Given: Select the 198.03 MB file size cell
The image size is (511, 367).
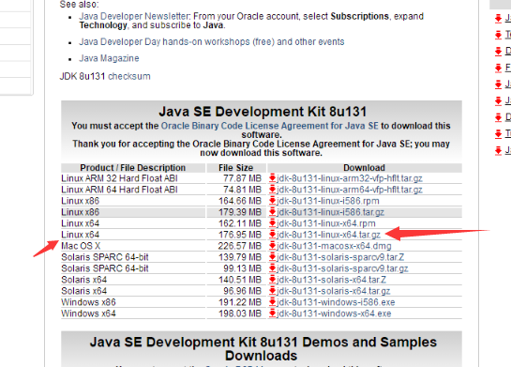Looking at the screenshot, I should (236, 313).
